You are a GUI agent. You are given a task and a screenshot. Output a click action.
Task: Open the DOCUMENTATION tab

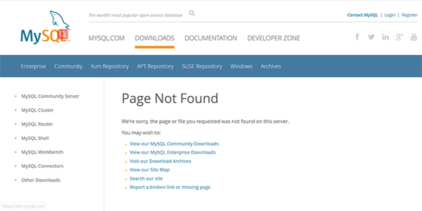pyautogui.click(x=211, y=38)
